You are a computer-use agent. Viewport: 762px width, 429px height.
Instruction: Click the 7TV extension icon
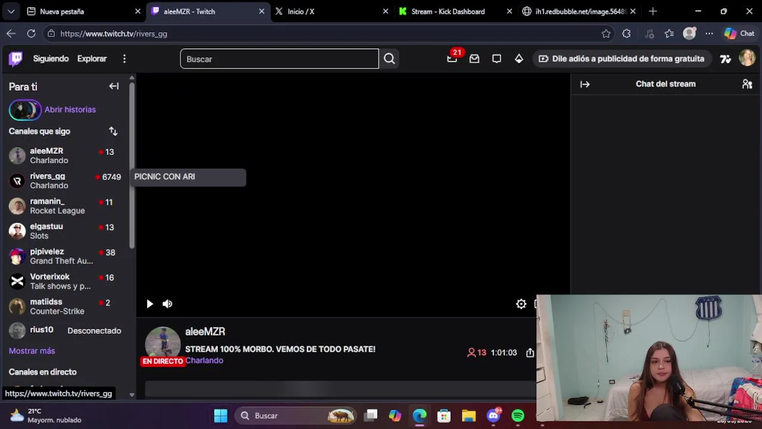[x=725, y=58]
